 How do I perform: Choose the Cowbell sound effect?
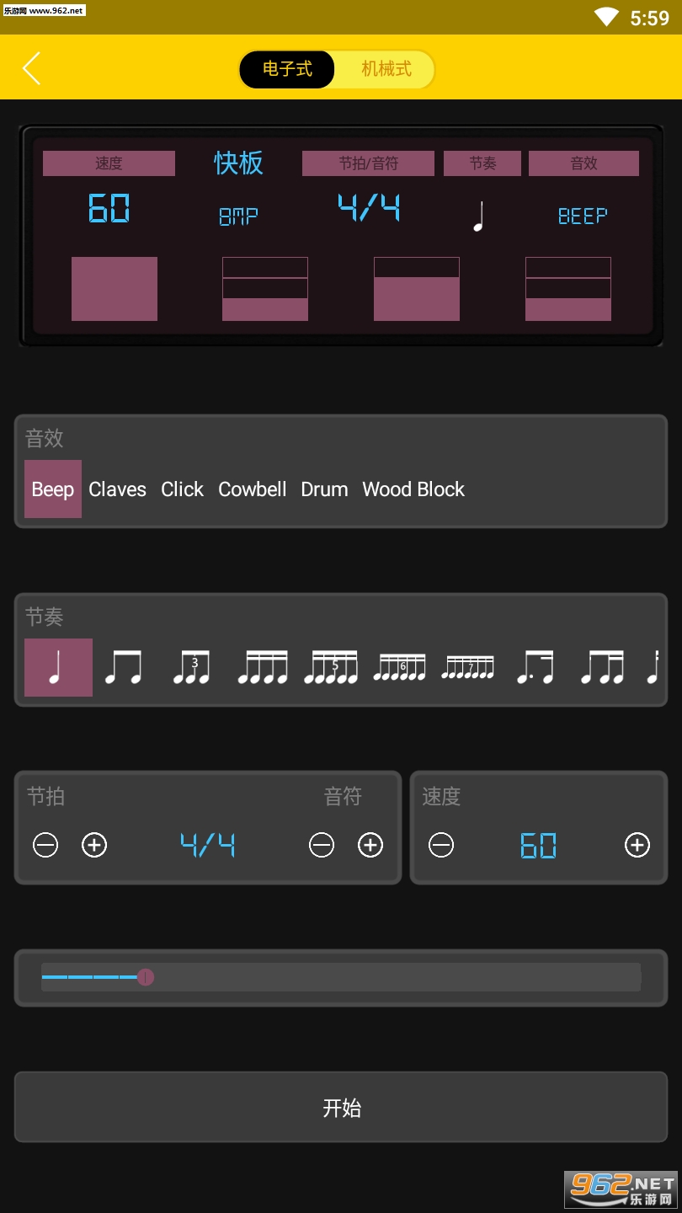pos(253,489)
